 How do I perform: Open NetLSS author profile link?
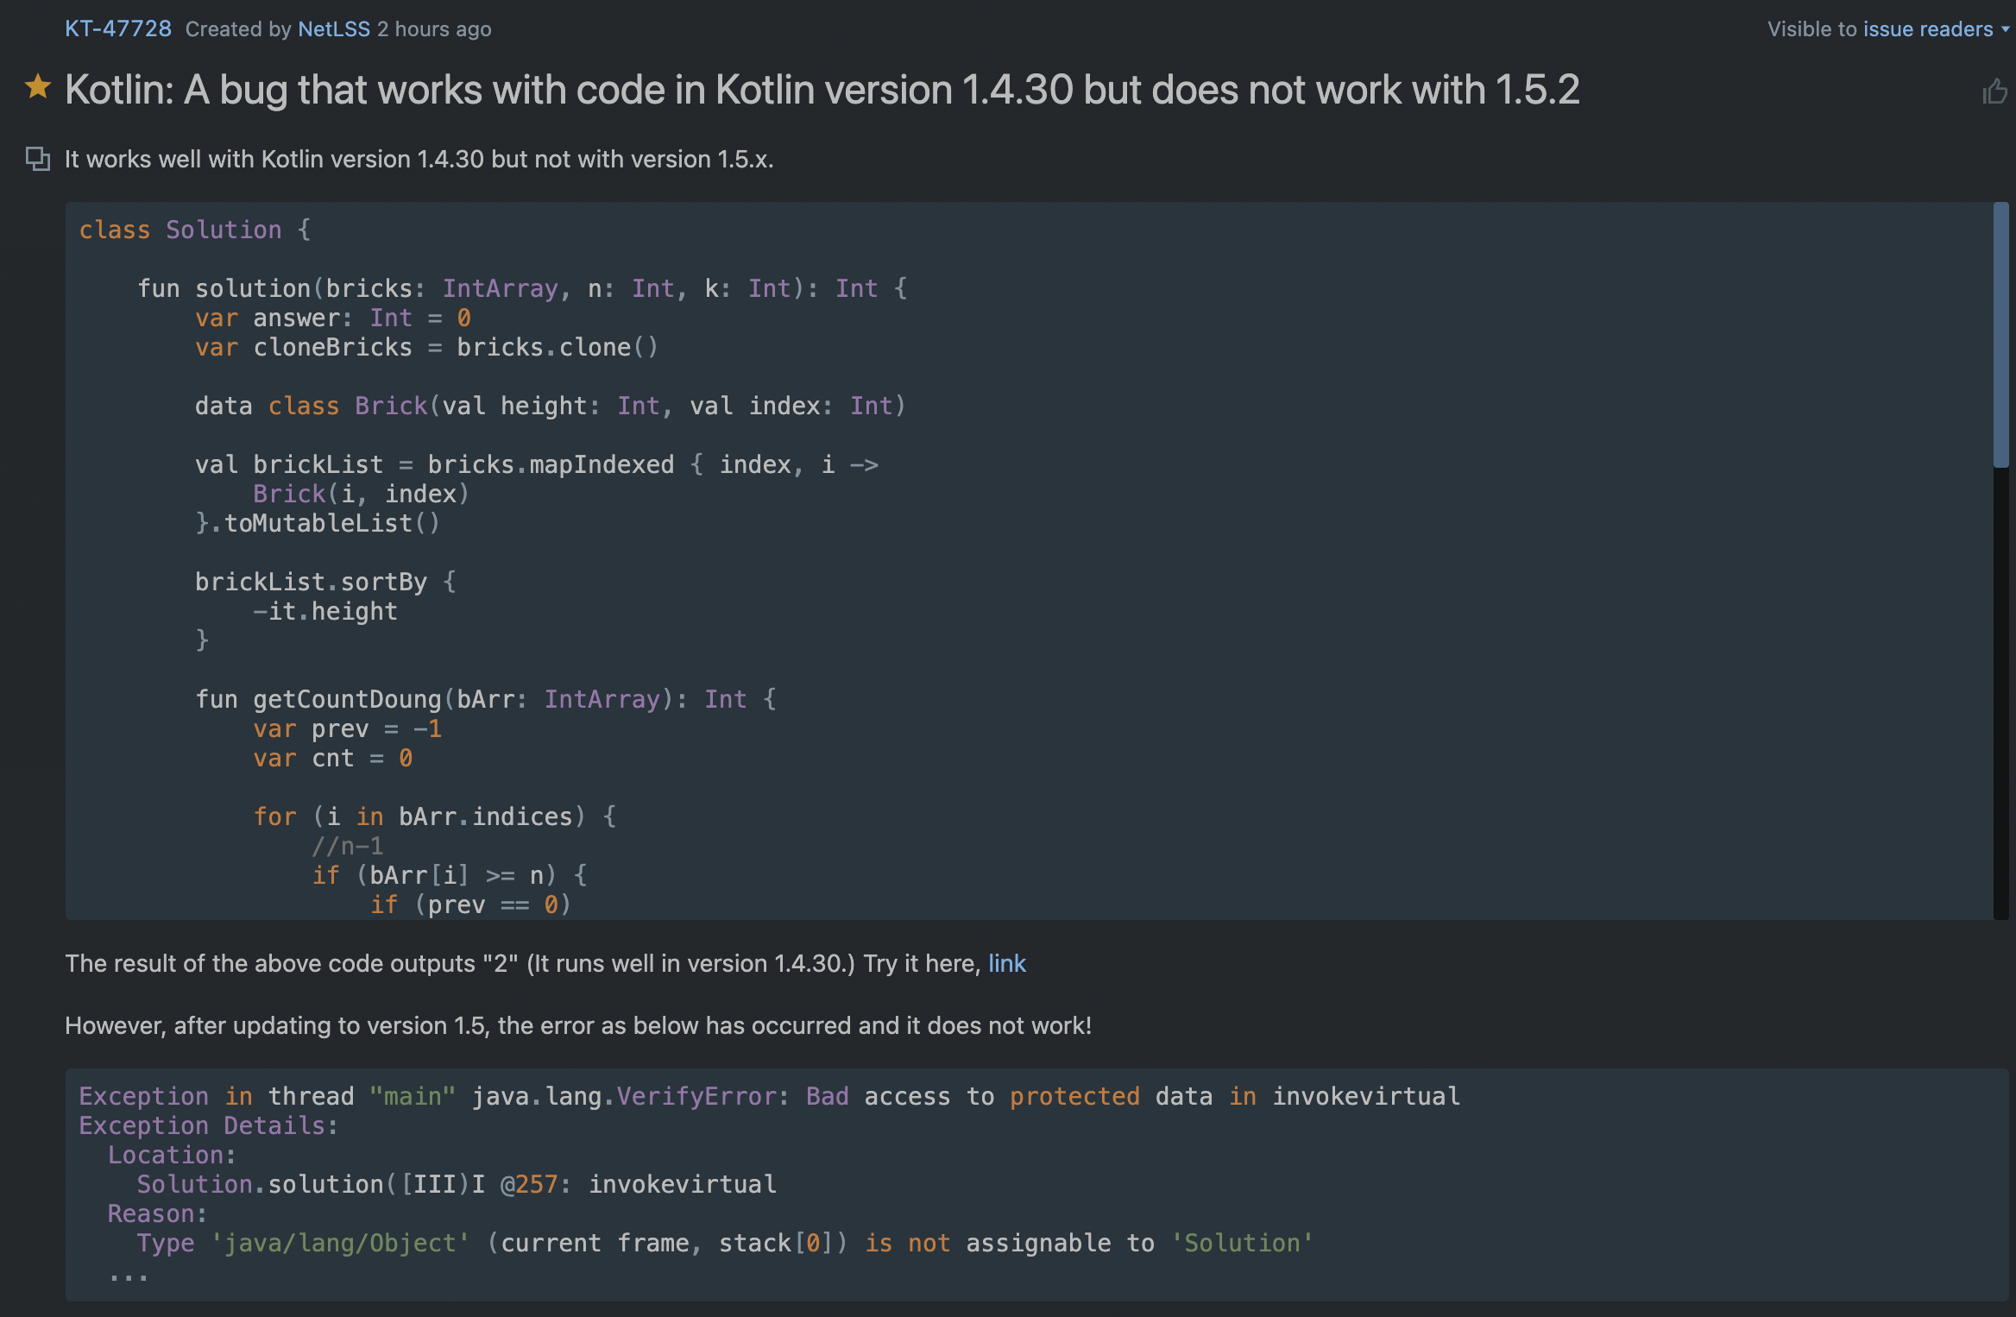pyautogui.click(x=333, y=28)
